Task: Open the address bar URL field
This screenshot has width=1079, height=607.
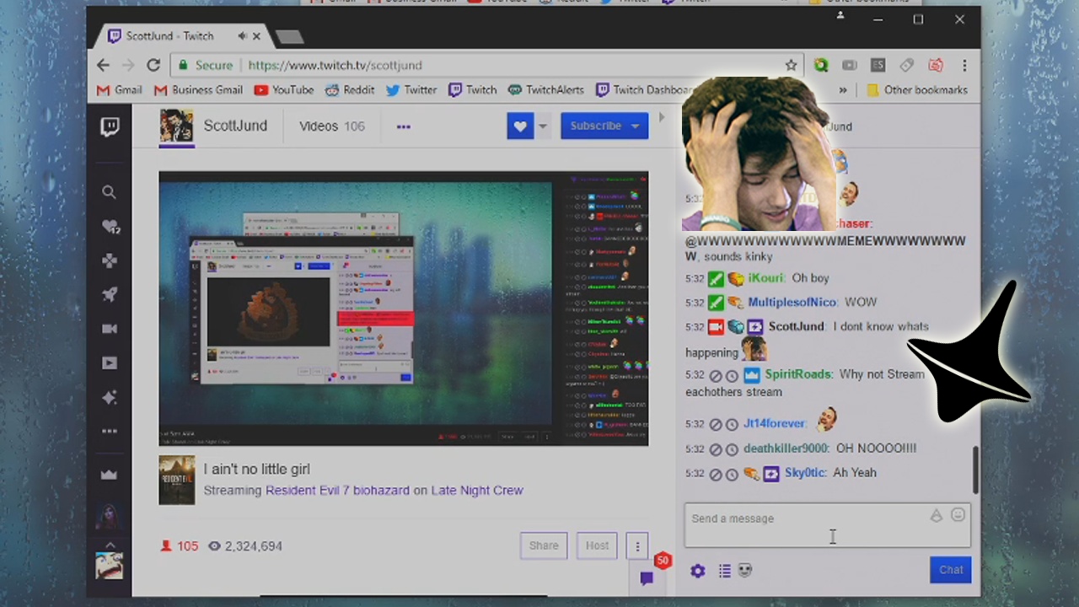Action: [x=485, y=65]
